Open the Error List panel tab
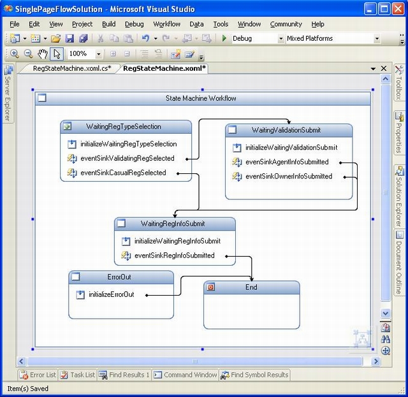The image size is (408, 397). click(38, 375)
